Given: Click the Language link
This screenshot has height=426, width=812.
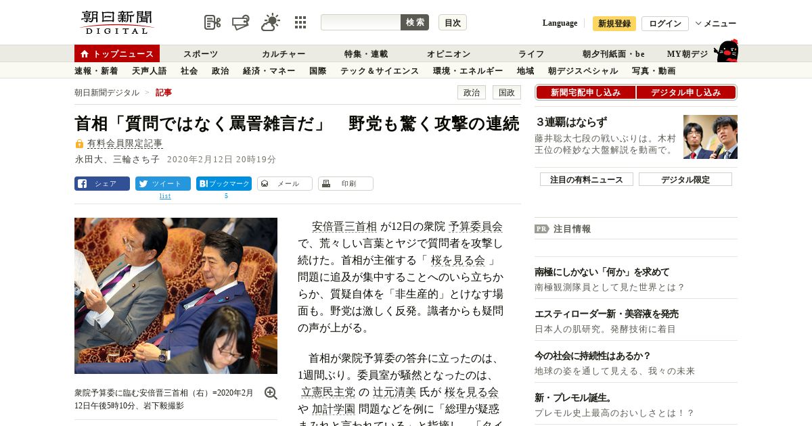Looking at the screenshot, I should tap(560, 23).
